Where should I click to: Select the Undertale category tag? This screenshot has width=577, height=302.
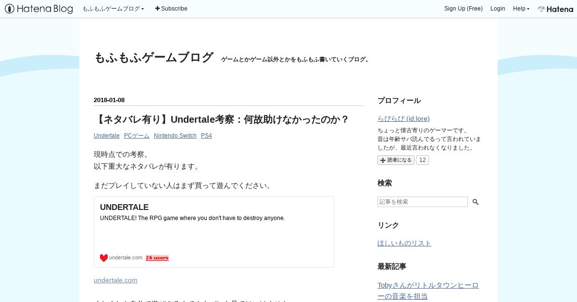(107, 136)
